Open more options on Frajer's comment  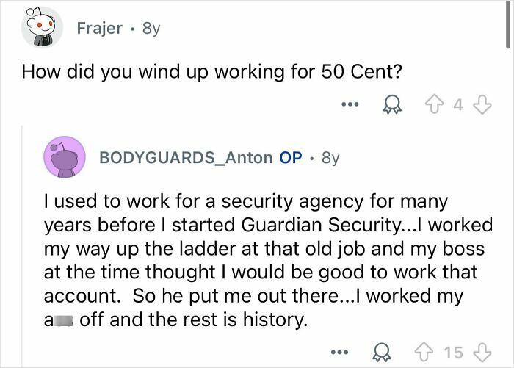tap(350, 105)
